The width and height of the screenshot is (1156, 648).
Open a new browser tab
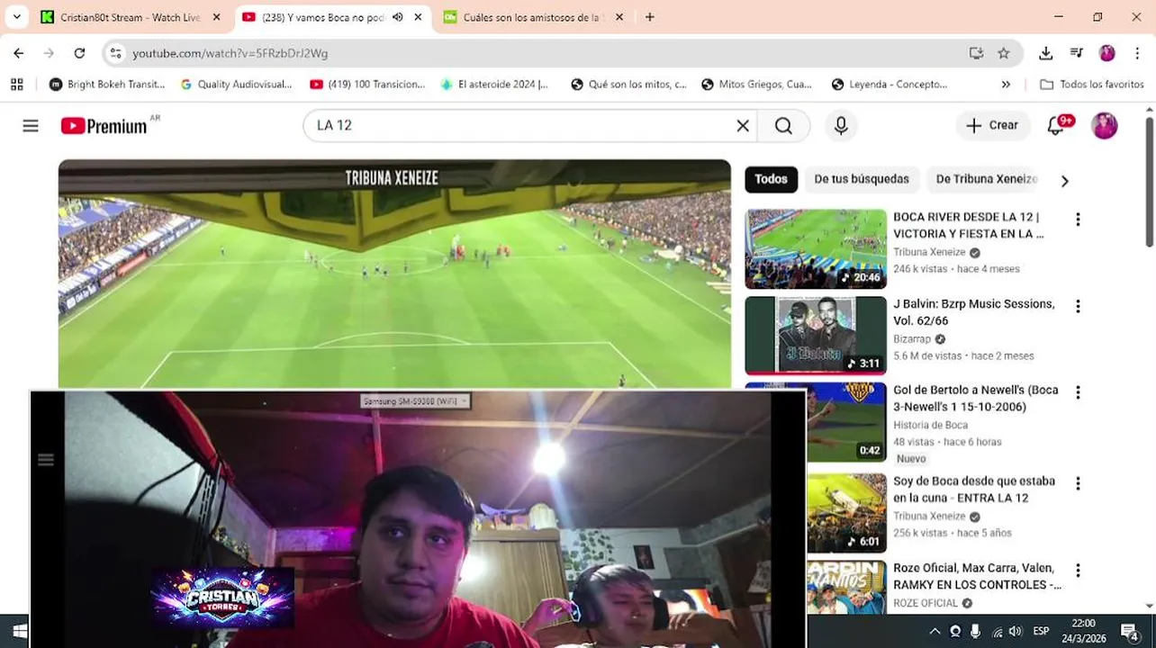(x=650, y=17)
